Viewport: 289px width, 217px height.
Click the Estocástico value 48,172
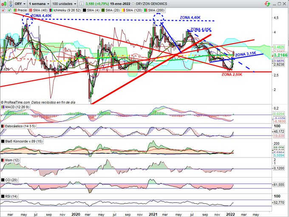279,132
